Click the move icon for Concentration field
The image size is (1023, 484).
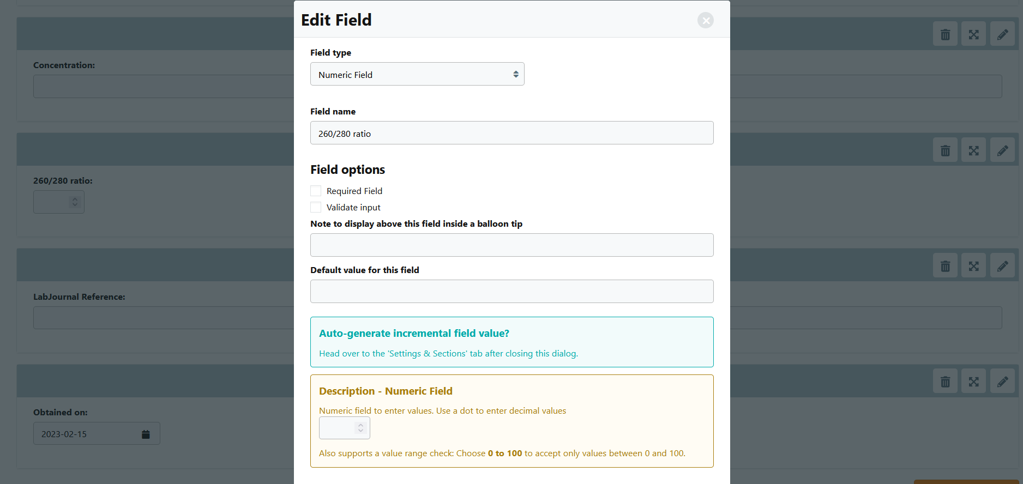(973, 34)
